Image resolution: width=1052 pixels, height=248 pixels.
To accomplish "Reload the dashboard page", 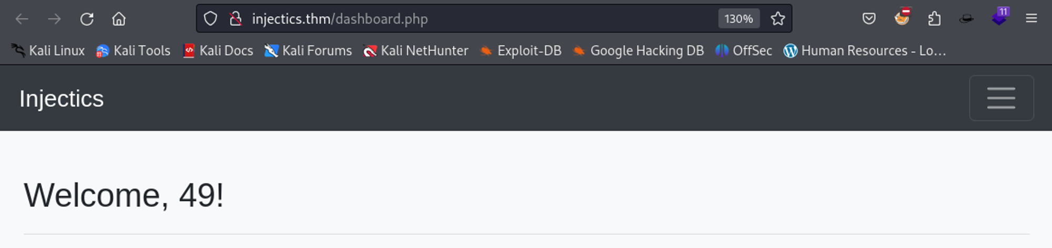I will point(87,19).
